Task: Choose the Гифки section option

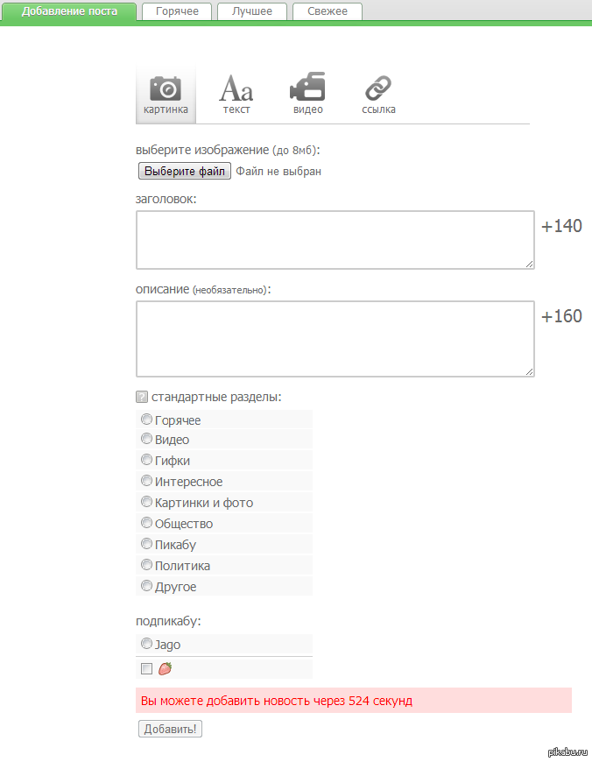Action: (x=146, y=460)
